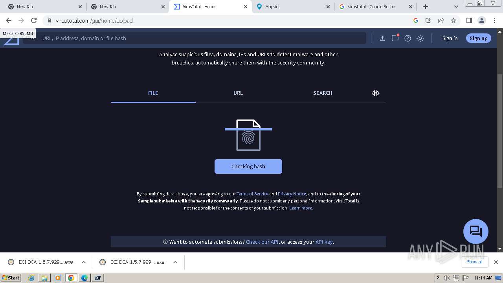Bookmark this page with star icon
This screenshot has width=503, height=283.
tap(453, 20)
